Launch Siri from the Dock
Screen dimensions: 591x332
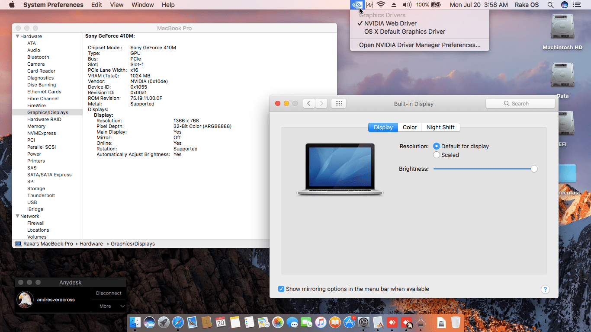pos(150,322)
